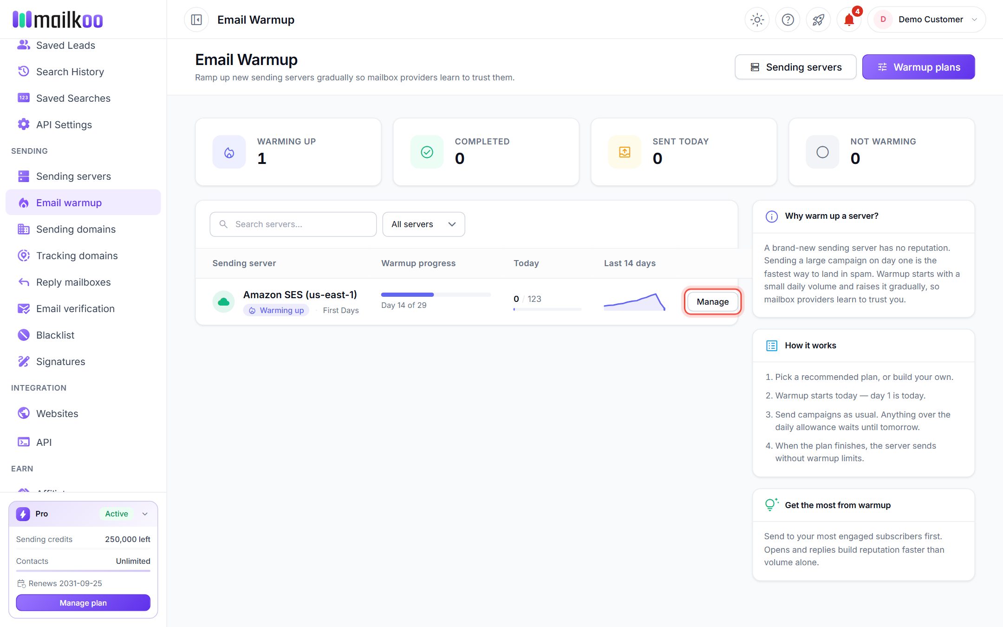Viewport: 1003px width, 627px height.
Task: Open Sending servers in sidebar
Action: [84, 176]
